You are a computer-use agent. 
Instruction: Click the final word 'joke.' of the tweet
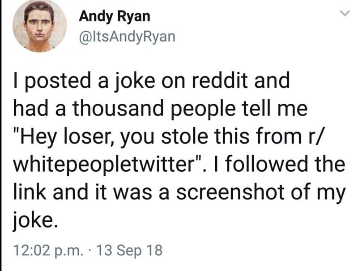(35, 220)
